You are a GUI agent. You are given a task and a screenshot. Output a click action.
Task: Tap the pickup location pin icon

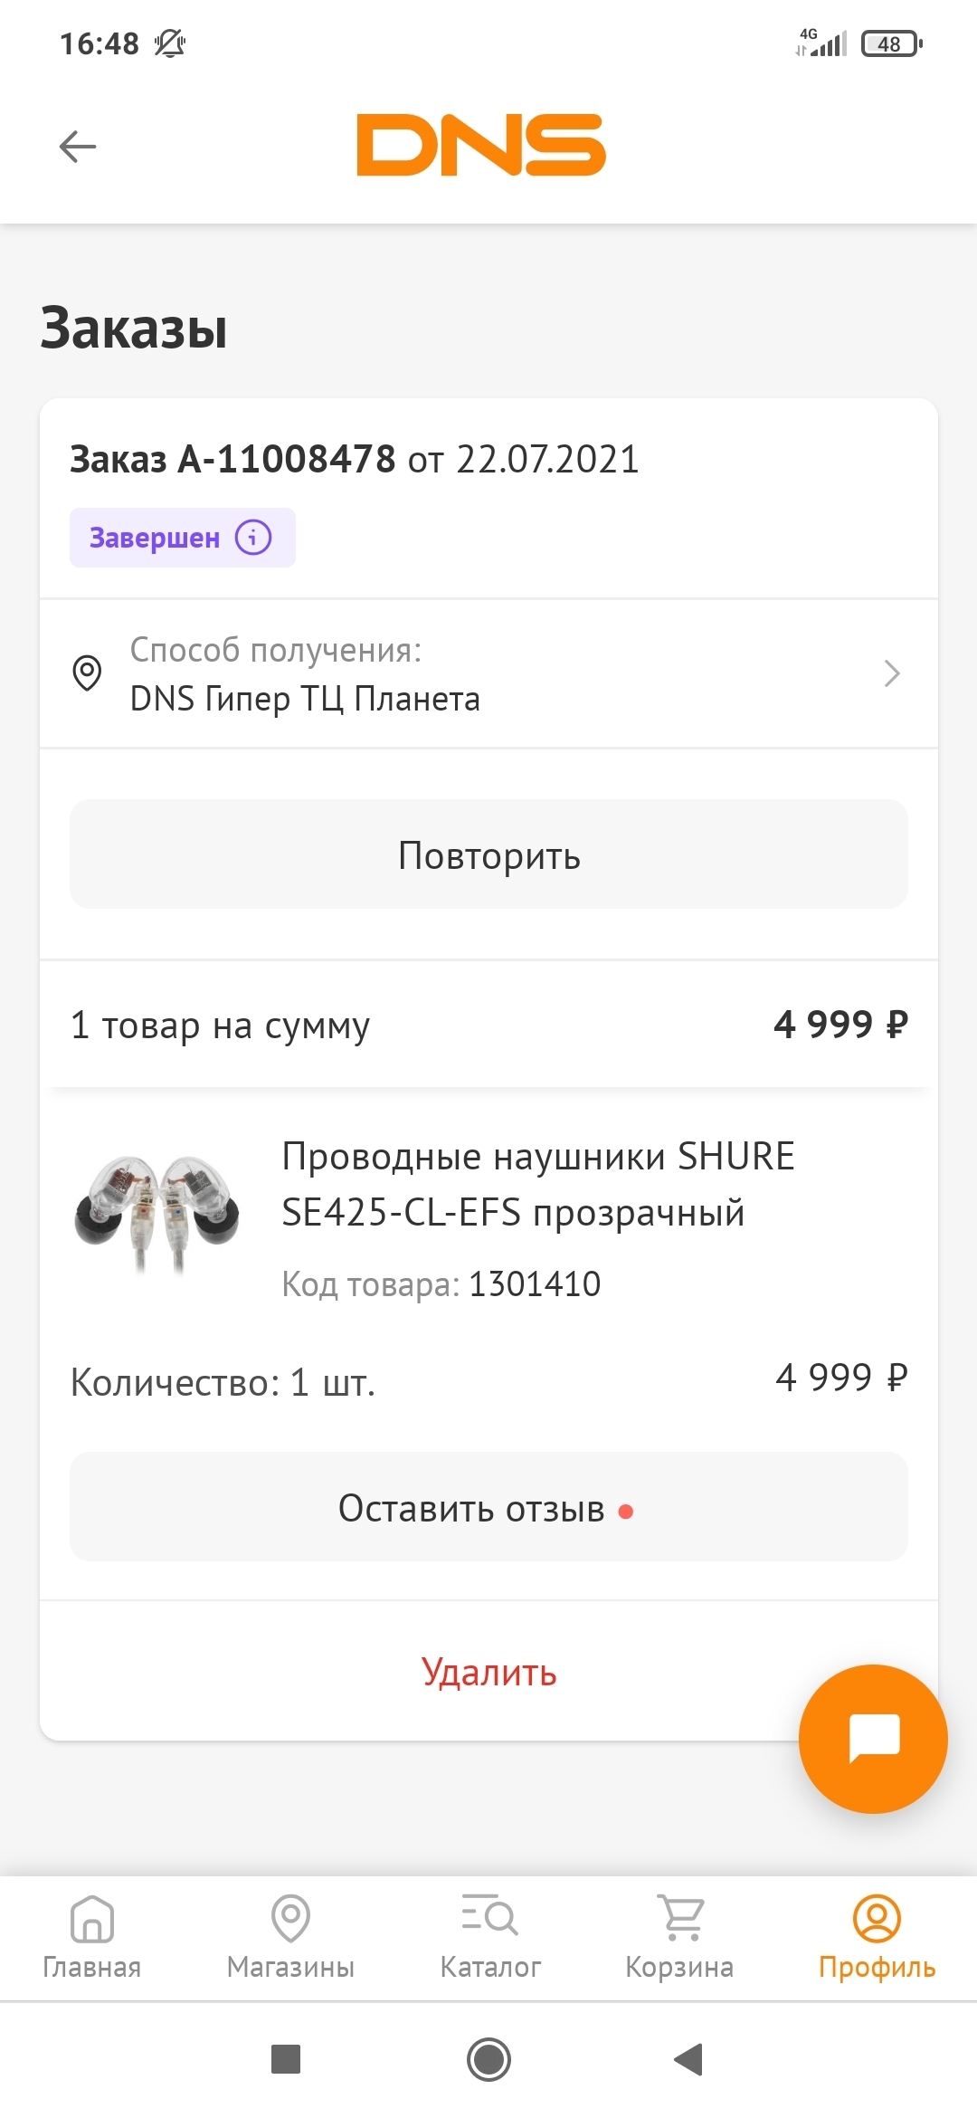[x=87, y=673]
